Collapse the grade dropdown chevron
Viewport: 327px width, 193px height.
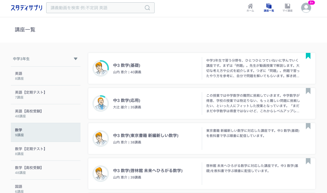pos(75,59)
